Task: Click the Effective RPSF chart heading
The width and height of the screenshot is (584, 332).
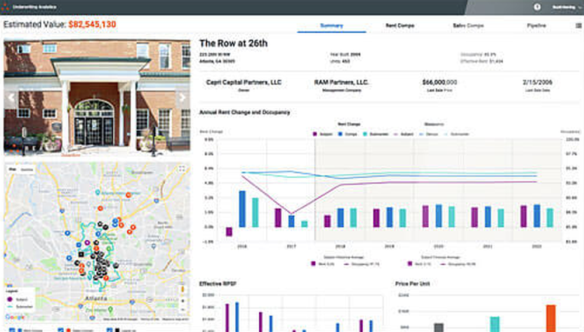Action: 218,284
